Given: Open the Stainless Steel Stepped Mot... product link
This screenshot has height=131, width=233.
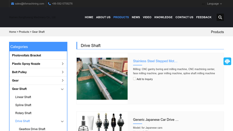Looking at the screenshot, I should (155, 61).
